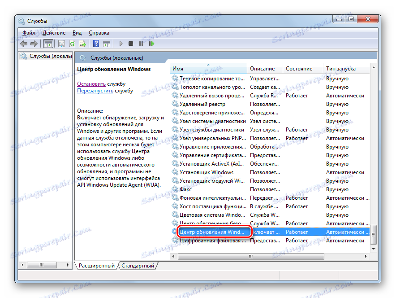Click the gear icon in the window title bar

[x=22, y=21]
